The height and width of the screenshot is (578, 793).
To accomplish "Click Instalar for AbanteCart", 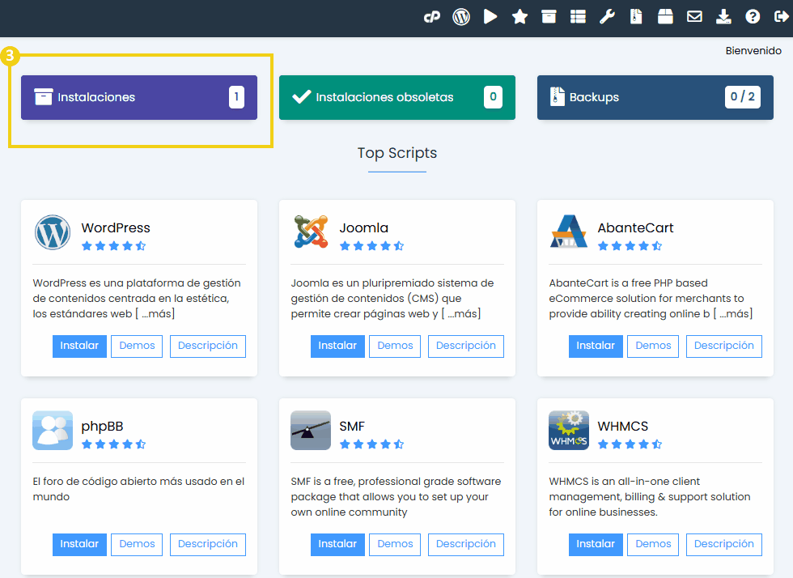I will pyautogui.click(x=596, y=346).
